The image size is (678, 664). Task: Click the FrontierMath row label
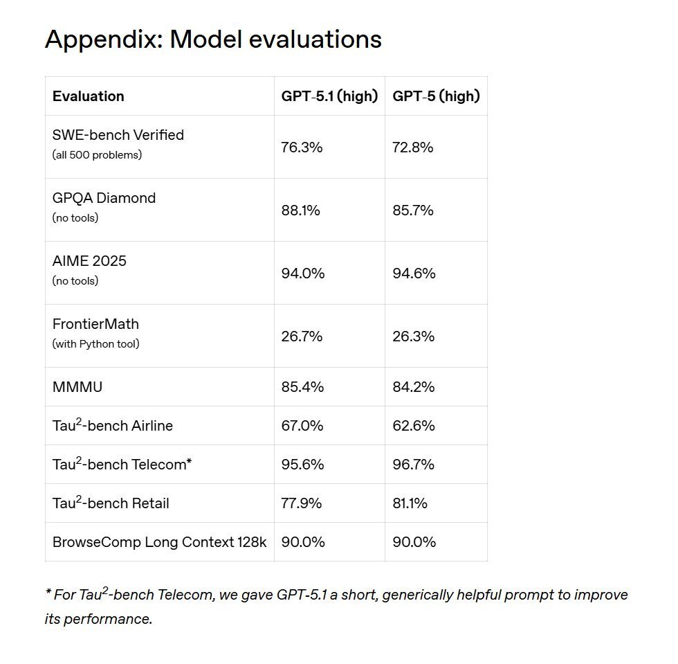95,324
